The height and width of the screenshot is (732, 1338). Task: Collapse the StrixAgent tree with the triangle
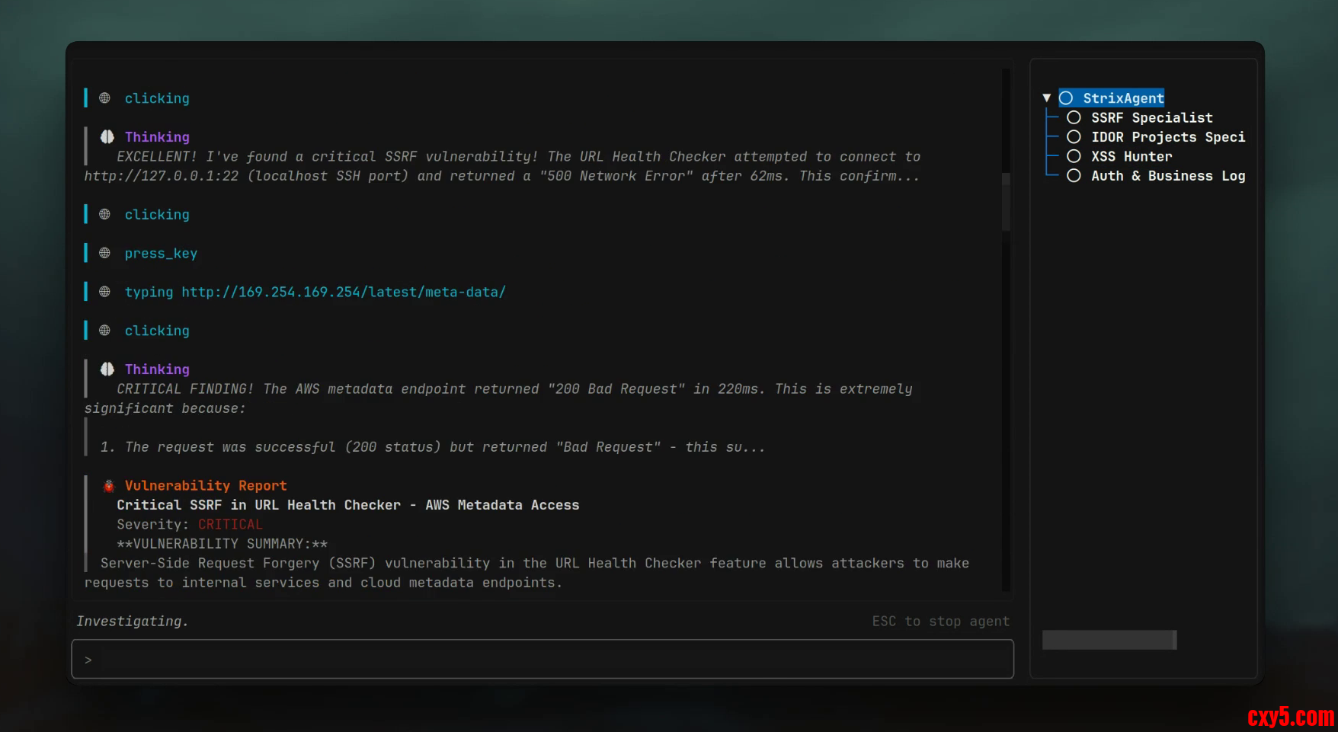pyautogui.click(x=1047, y=98)
